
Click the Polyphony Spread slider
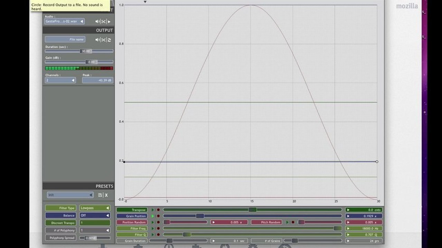[x=95, y=238]
